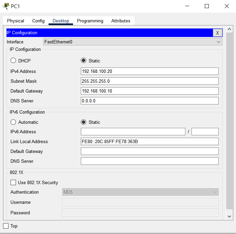Expand the FastEthernet0 interface dropdown
Image resolution: width=236 pixels, height=234 pixels.
point(132,42)
